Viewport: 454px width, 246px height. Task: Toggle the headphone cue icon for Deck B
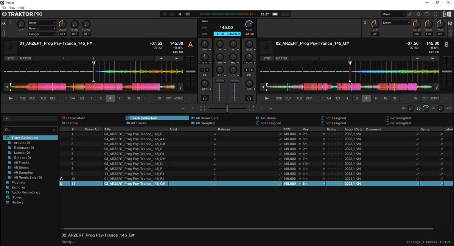point(249,98)
